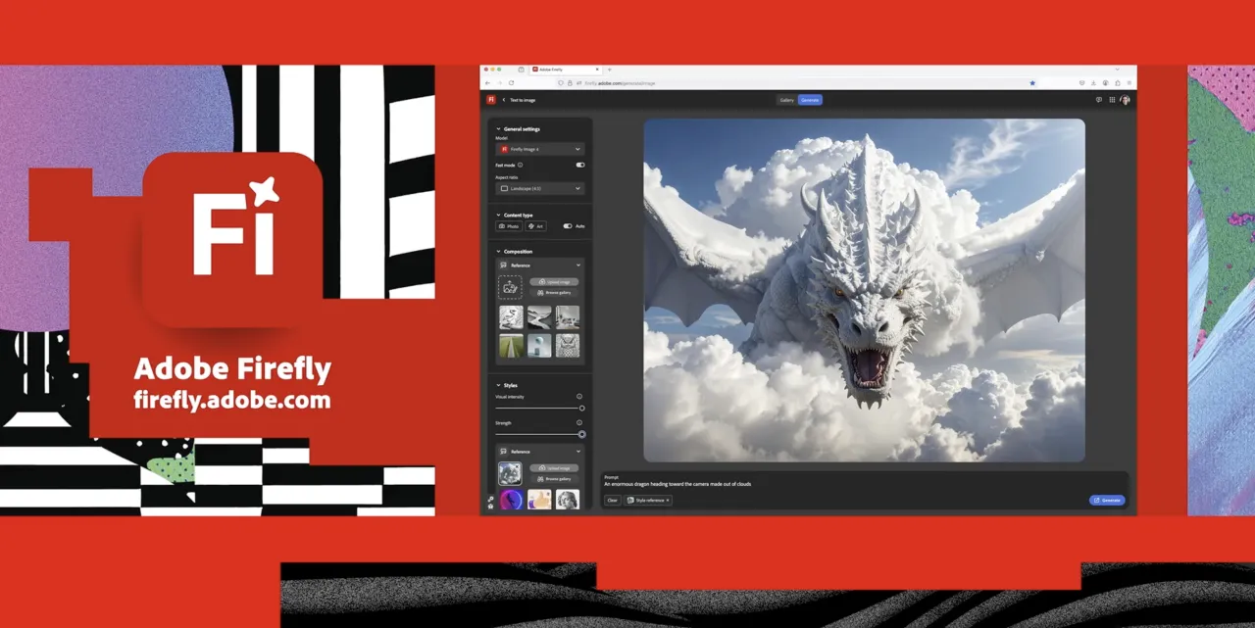Select selected dragon style reference thumbnail
Image resolution: width=1255 pixels, height=628 pixels.
click(510, 473)
